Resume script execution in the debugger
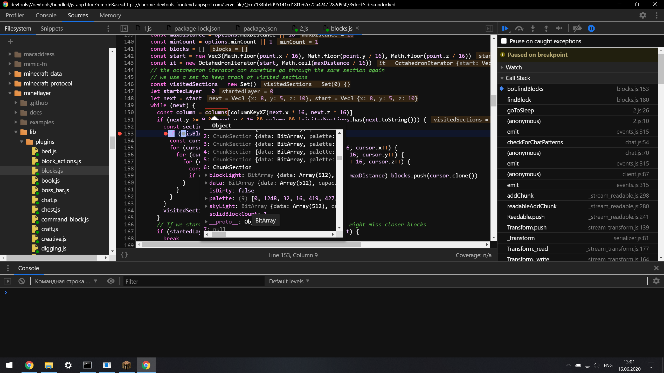The image size is (664, 373). coord(505,28)
